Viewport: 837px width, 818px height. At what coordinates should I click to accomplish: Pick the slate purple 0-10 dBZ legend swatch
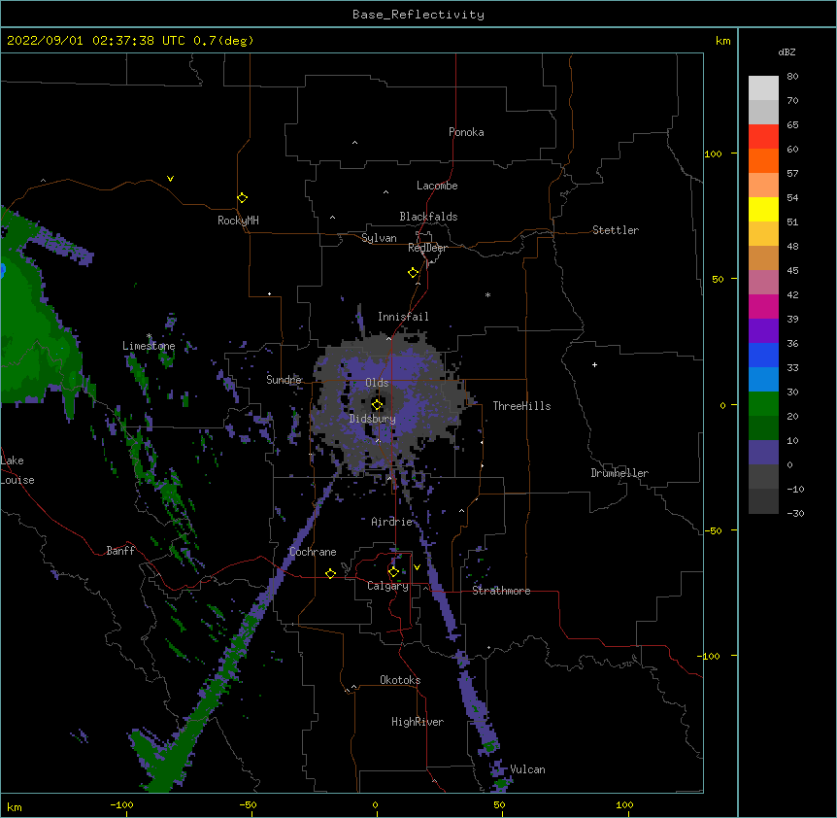[x=763, y=453]
